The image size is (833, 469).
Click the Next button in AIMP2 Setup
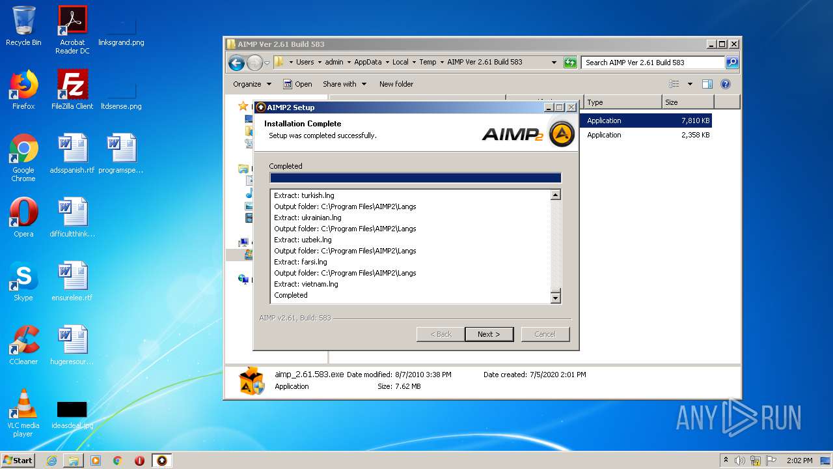(x=489, y=334)
